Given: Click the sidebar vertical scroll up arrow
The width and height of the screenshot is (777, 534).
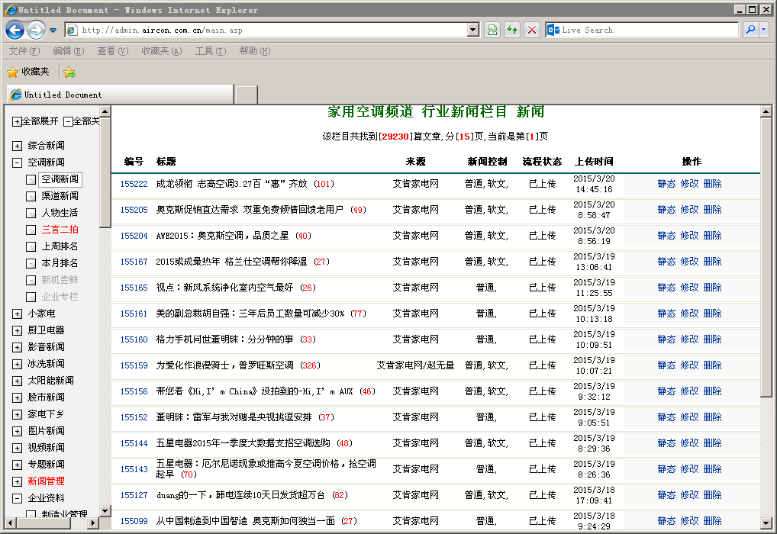Looking at the screenshot, I should (x=105, y=111).
